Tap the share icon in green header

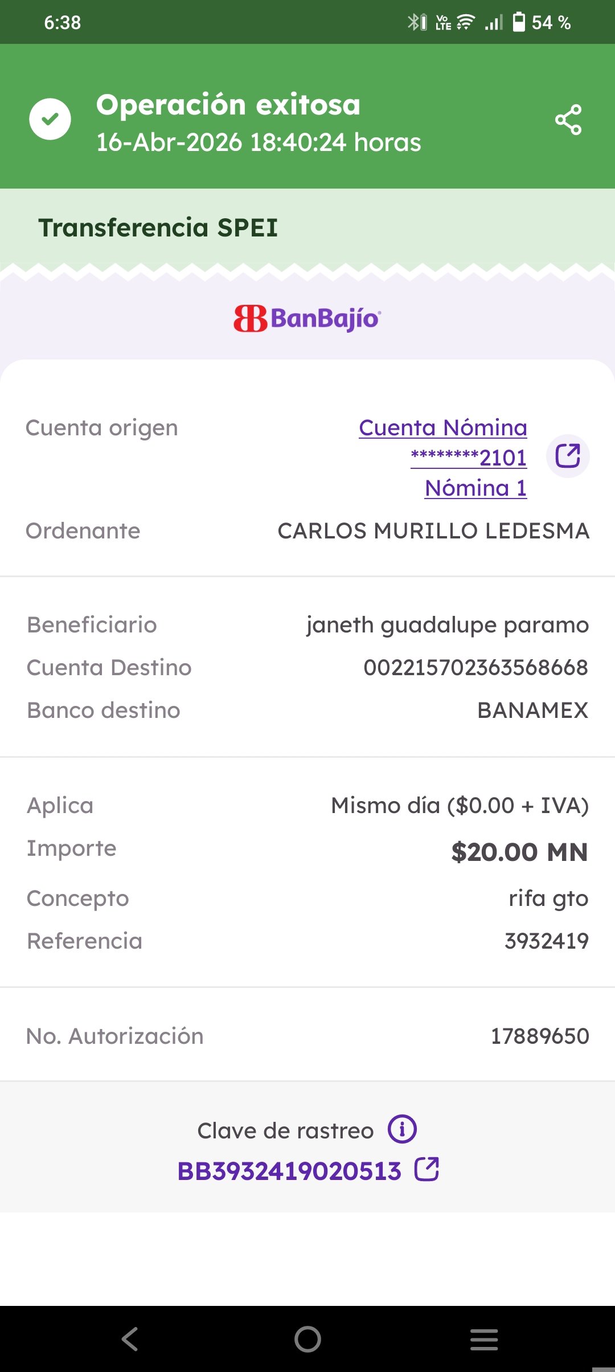pos(568,120)
